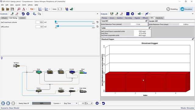Image resolution: width=195 pixels, height=110 pixels.
Task: Switch to the Control tab
Action: coord(22,18)
